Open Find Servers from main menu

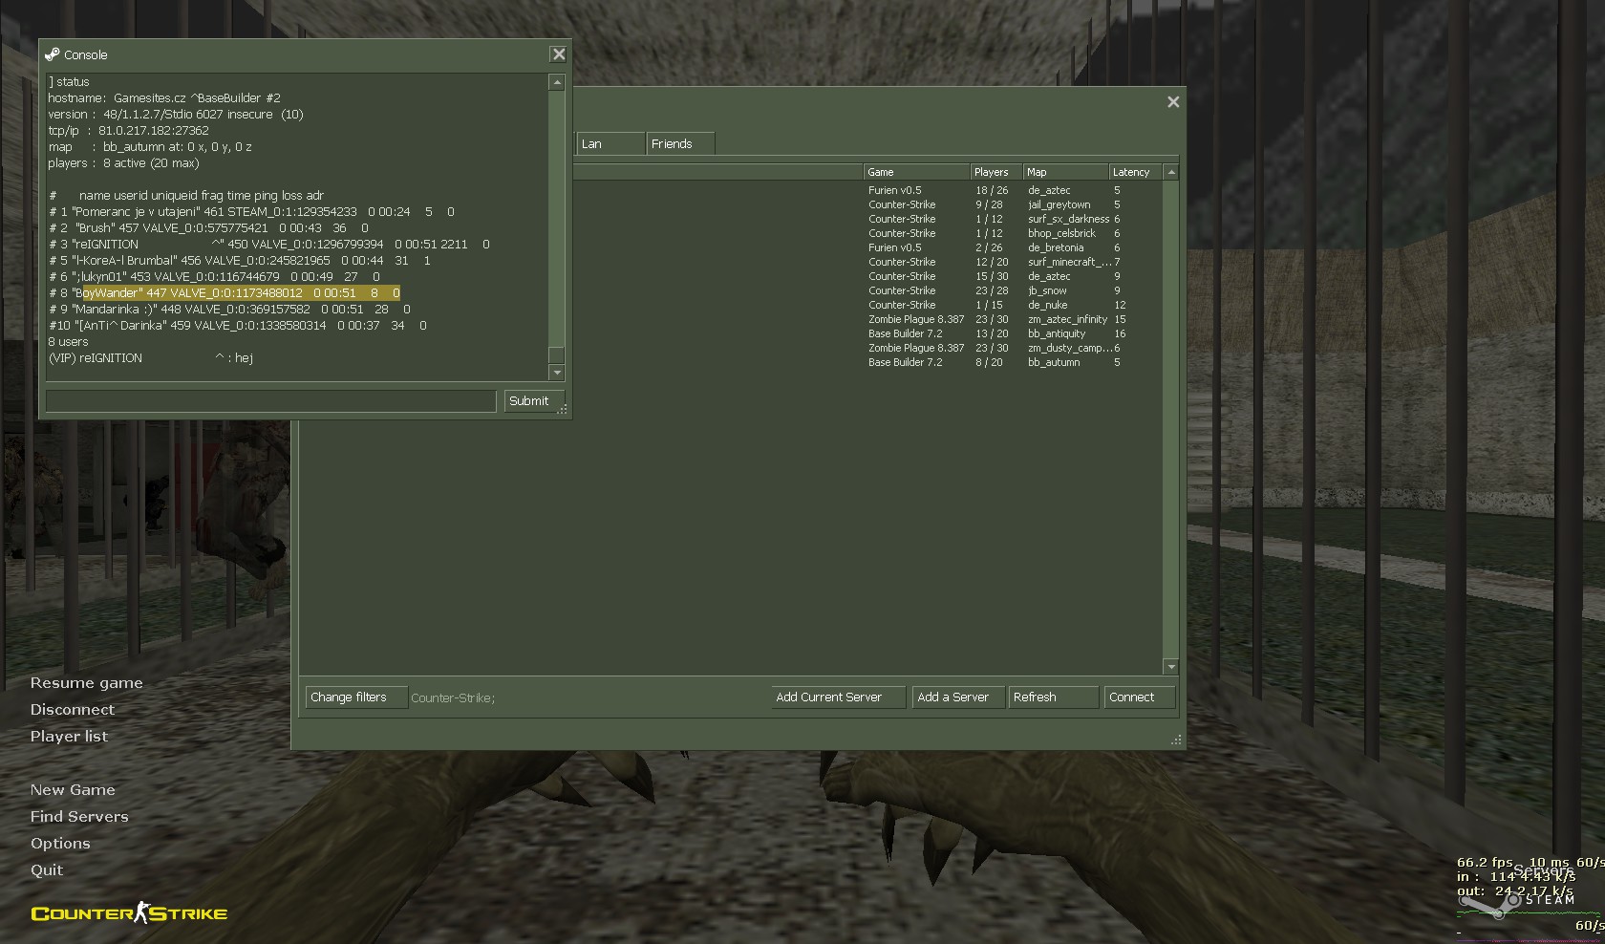[x=79, y=817]
